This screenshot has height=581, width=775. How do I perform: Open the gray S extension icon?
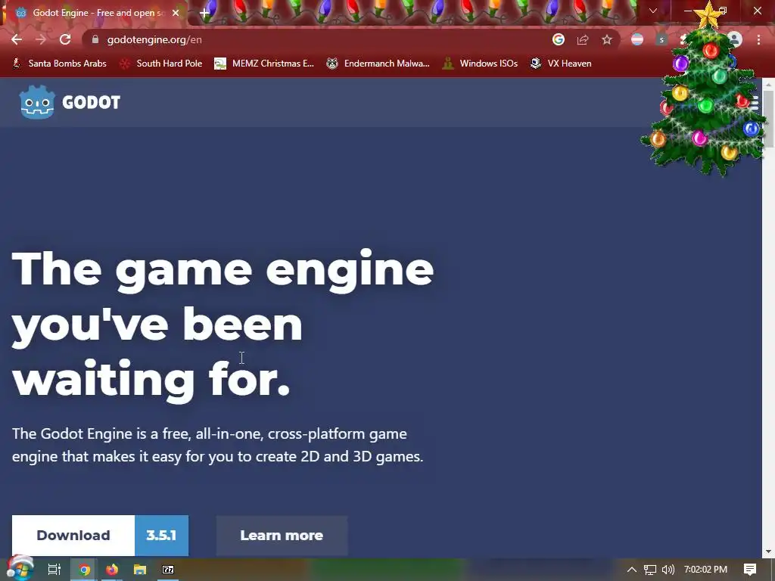[x=661, y=39]
